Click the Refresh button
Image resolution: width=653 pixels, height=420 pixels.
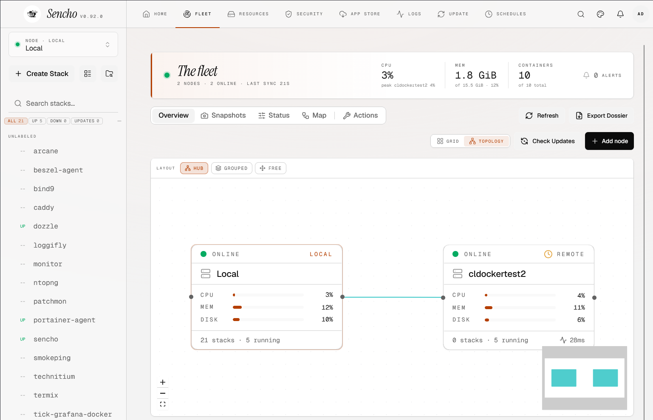coord(542,116)
